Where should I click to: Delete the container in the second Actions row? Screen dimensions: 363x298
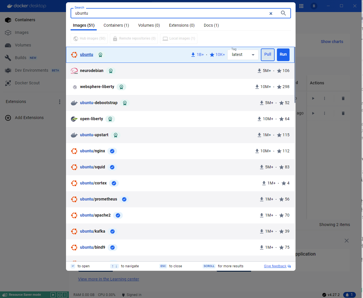343,113
